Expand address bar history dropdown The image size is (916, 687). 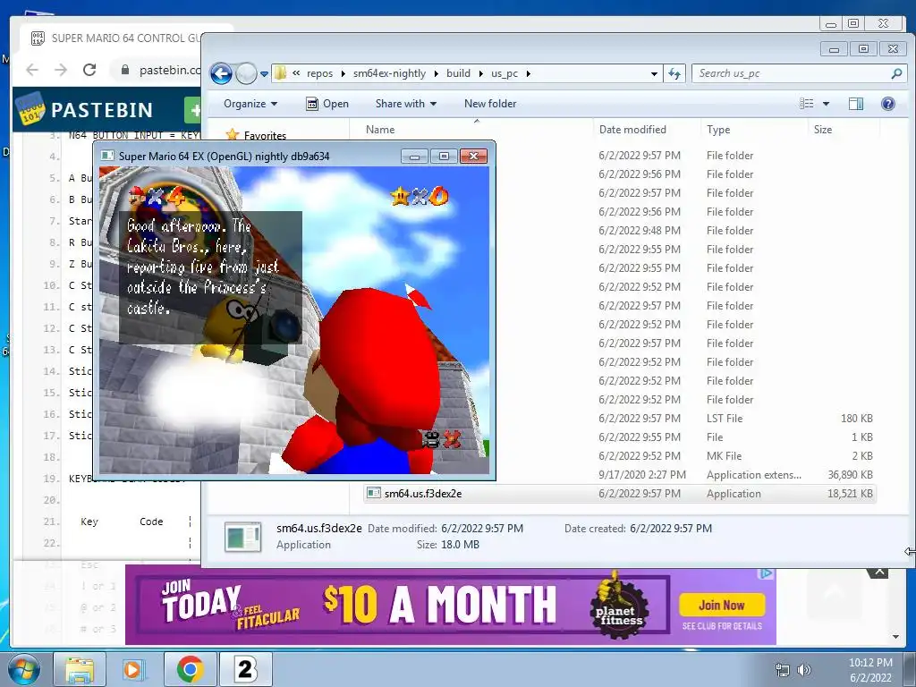click(x=654, y=74)
